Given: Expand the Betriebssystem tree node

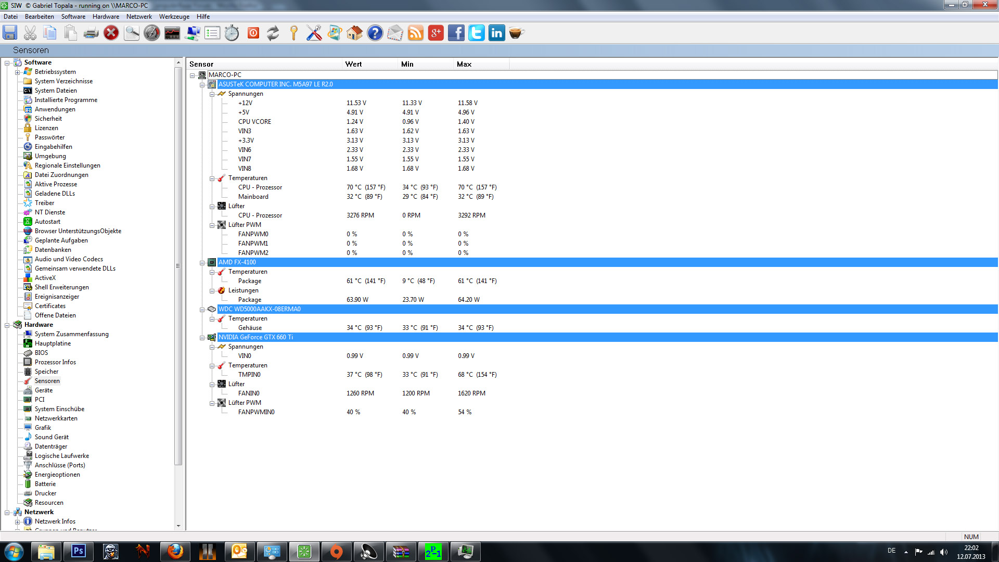Looking at the screenshot, I should click(17, 72).
